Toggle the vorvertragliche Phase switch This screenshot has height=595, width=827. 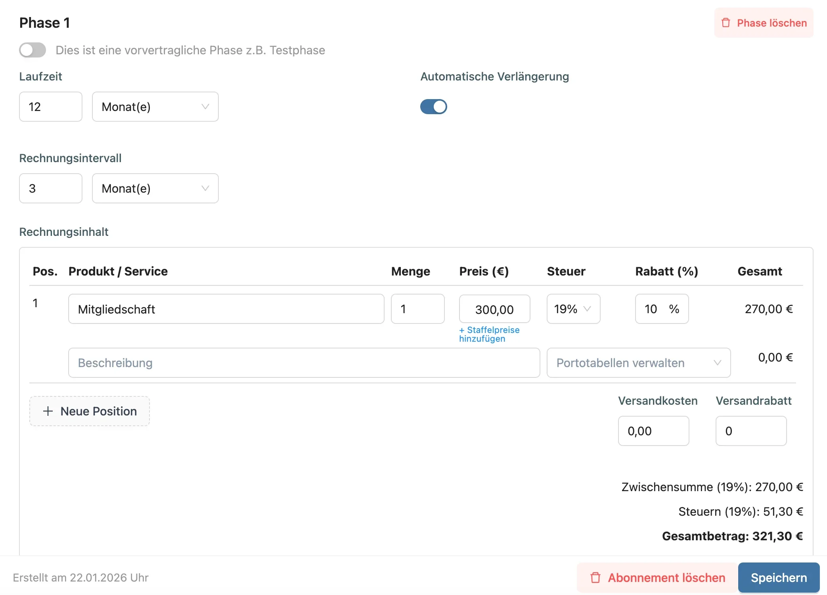(33, 50)
